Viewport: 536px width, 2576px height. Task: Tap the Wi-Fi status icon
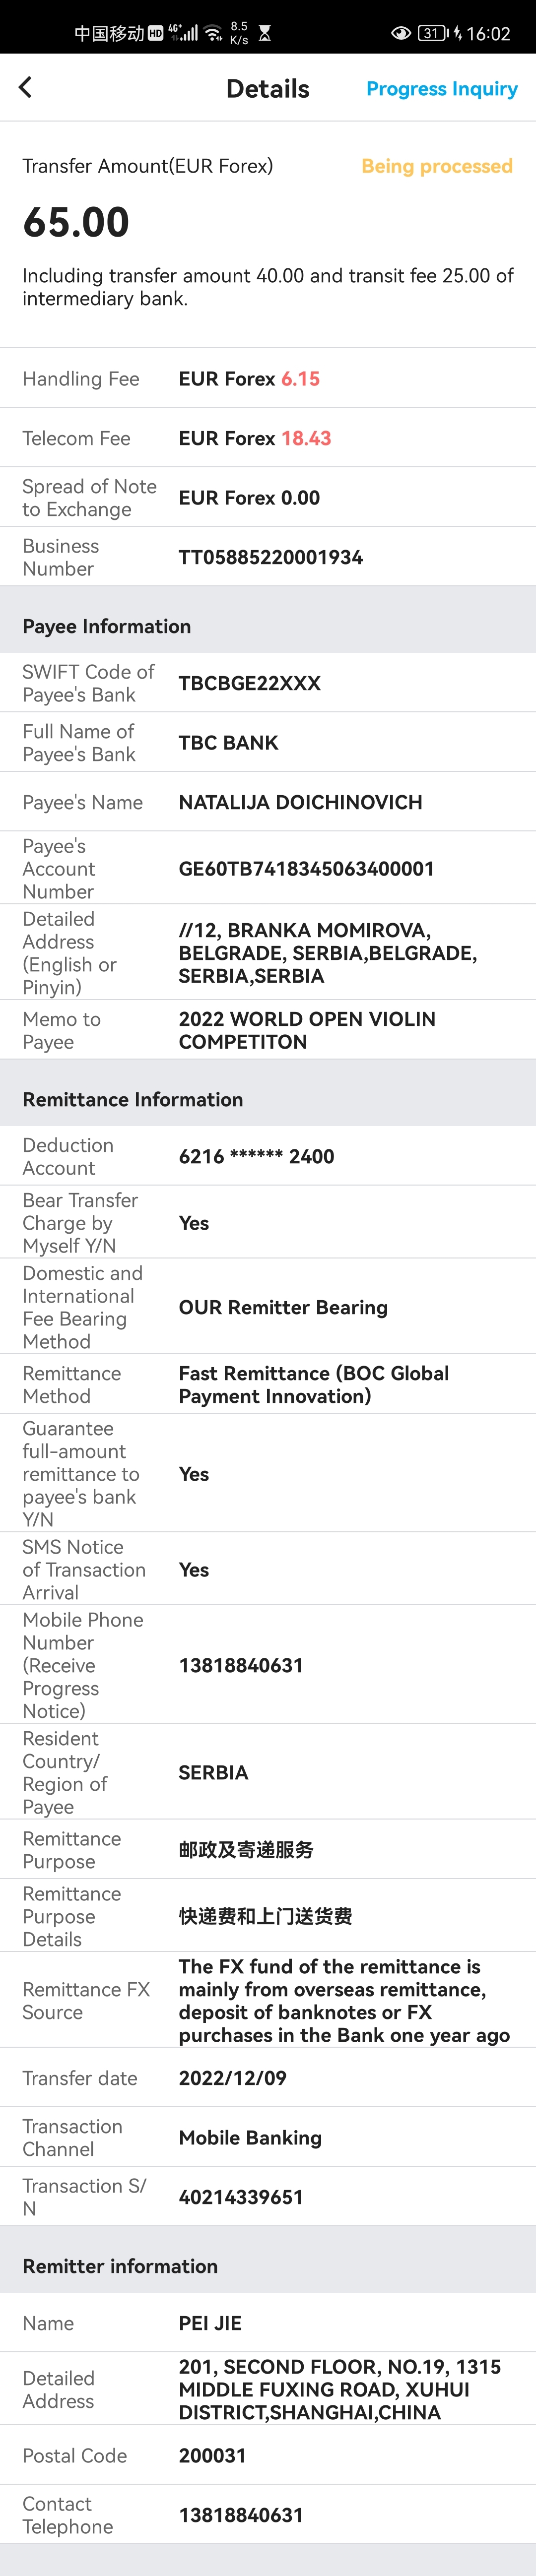pos(213,33)
